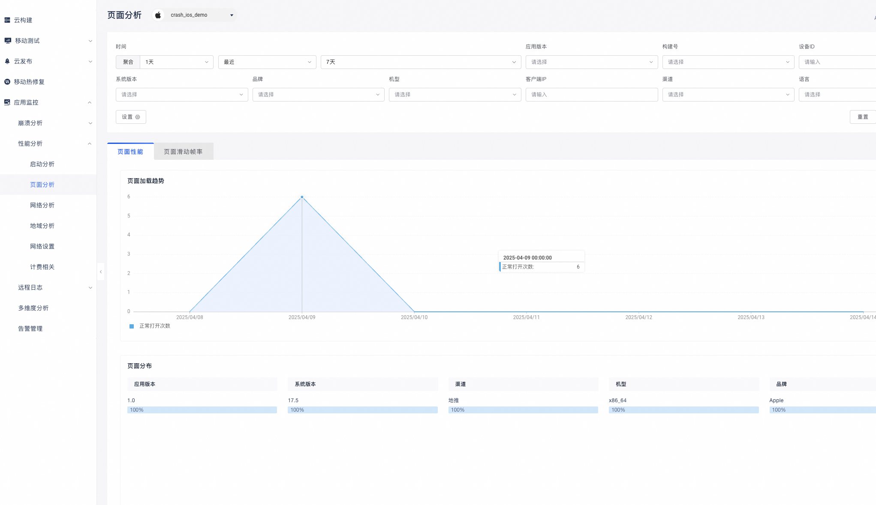Click the 地推 渠道 100% bar
876x505 pixels.
pos(523,410)
